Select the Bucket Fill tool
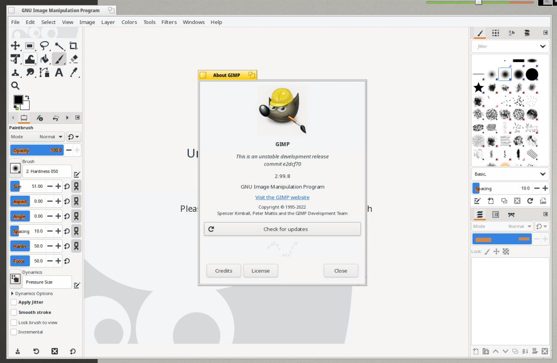This screenshot has width=557, height=363. (44, 59)
